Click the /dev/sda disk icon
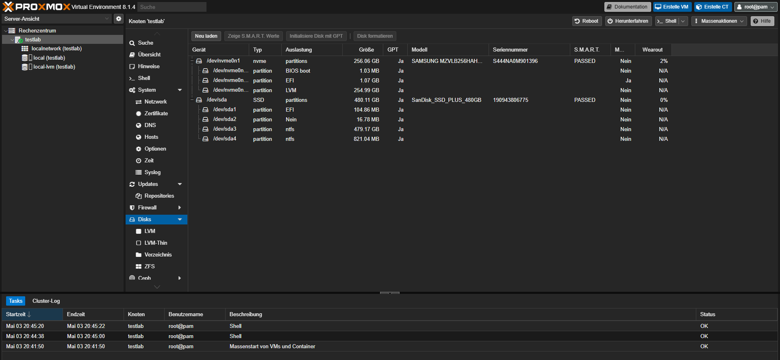The image size is (780, 360). pyautogui.click(x=199, y=100)
